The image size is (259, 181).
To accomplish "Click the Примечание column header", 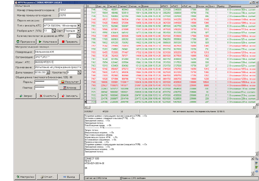I will point(242,6).
